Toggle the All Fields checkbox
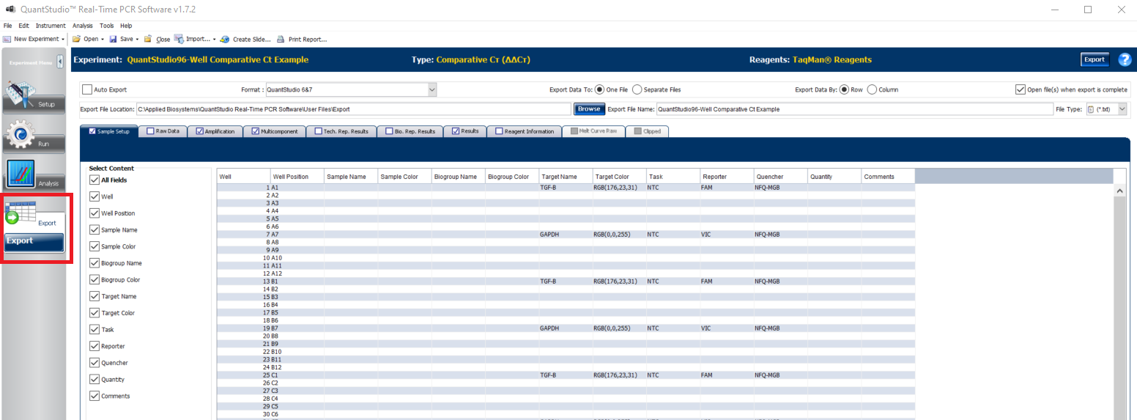 pyautogui.click(x=94, y=180)
